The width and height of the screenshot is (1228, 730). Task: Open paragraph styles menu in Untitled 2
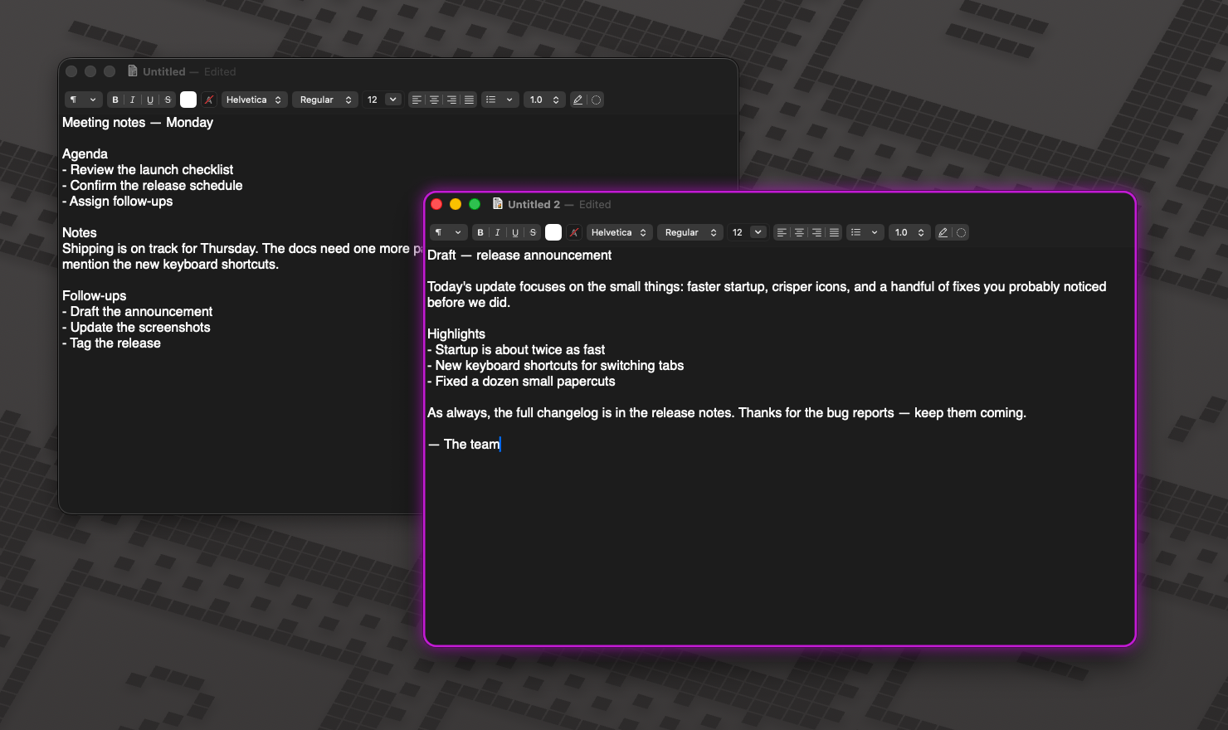(x=448, y=232)
